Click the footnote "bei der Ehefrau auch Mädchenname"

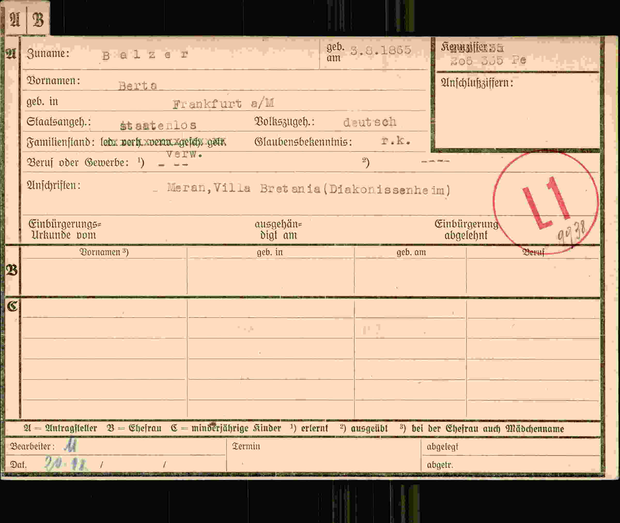pos(488,429)
